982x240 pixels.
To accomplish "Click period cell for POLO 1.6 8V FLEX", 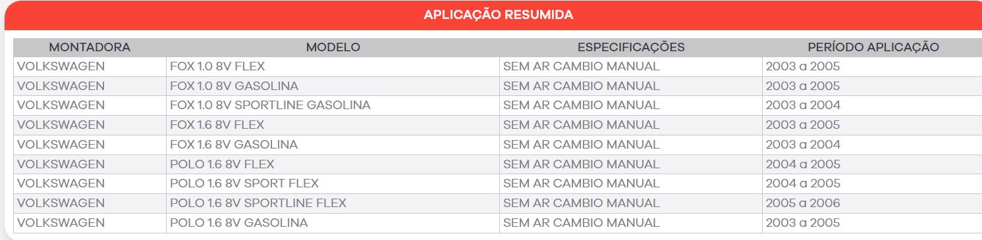I will [872, 164].
